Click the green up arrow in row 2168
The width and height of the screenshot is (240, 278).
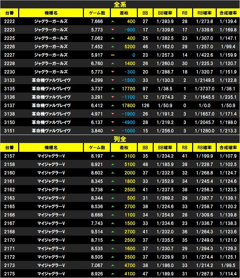(113, 232)
